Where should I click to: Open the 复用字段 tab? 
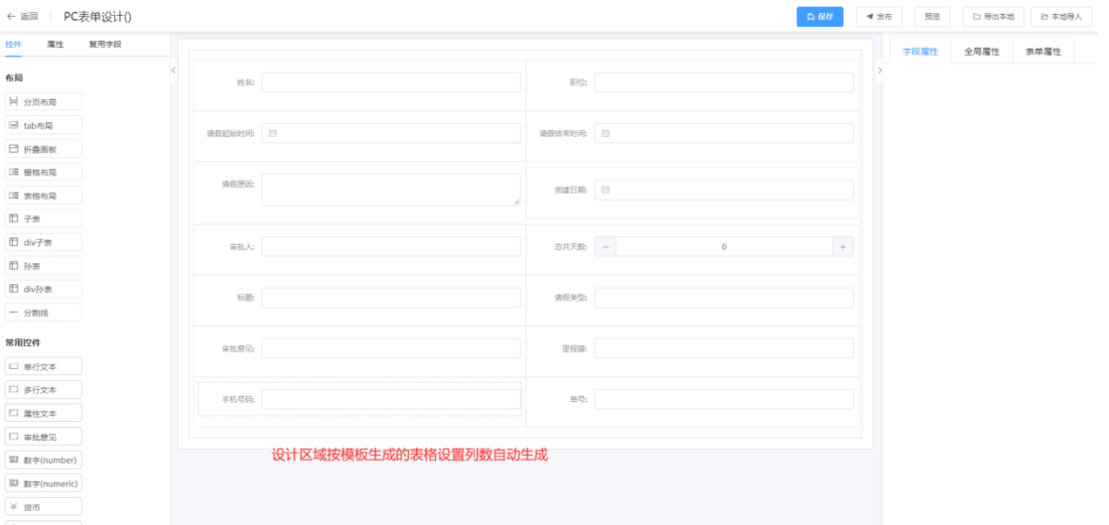point(104,44)
